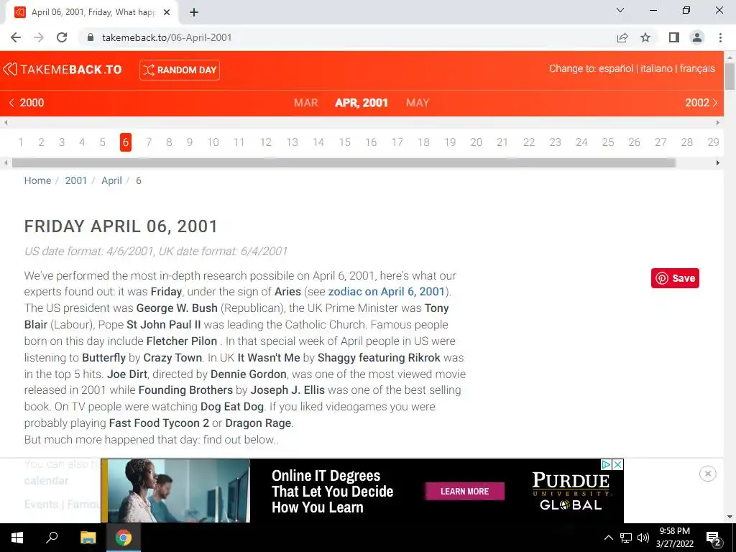The image size is (736, 552).
Task: Click the day strip left scroll arrow
Action: tap(6, 163)
